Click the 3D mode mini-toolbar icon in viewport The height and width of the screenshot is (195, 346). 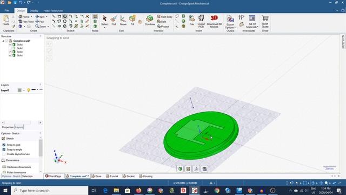(180, 169)
